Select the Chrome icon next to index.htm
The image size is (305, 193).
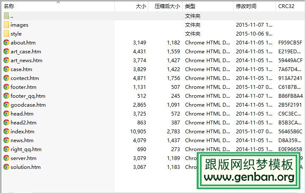[x=6, y=131]
